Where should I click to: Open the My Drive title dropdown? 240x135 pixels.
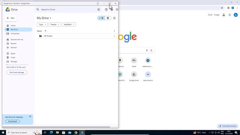[44, 18]
